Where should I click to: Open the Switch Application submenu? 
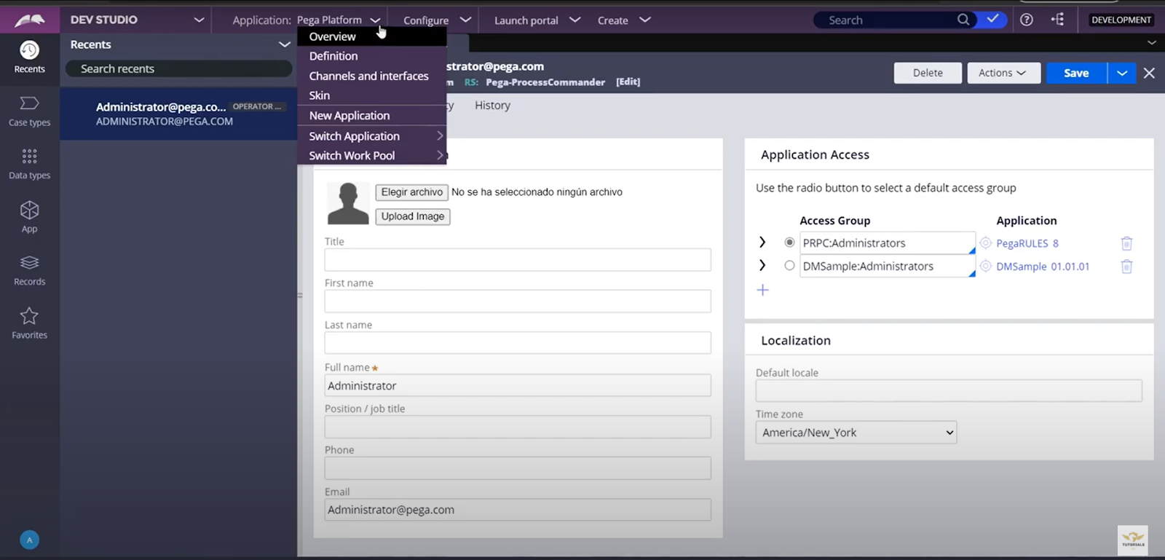click(x=371, y=136)
